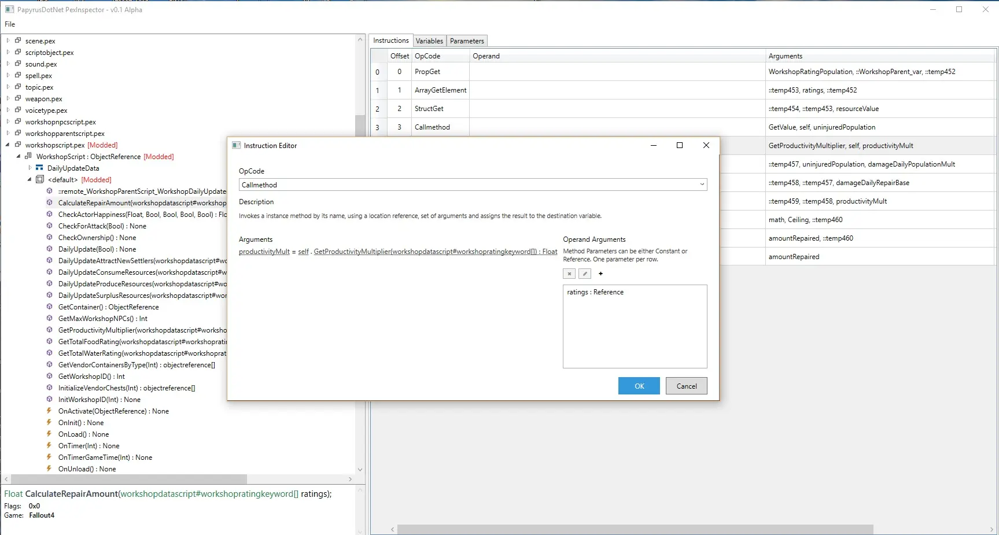Image resolution: width=999 pixels, height=535 pixels.
Task: Click the object icon next to WorkshopScript : ObjectReference
Action: pos(28,156)
